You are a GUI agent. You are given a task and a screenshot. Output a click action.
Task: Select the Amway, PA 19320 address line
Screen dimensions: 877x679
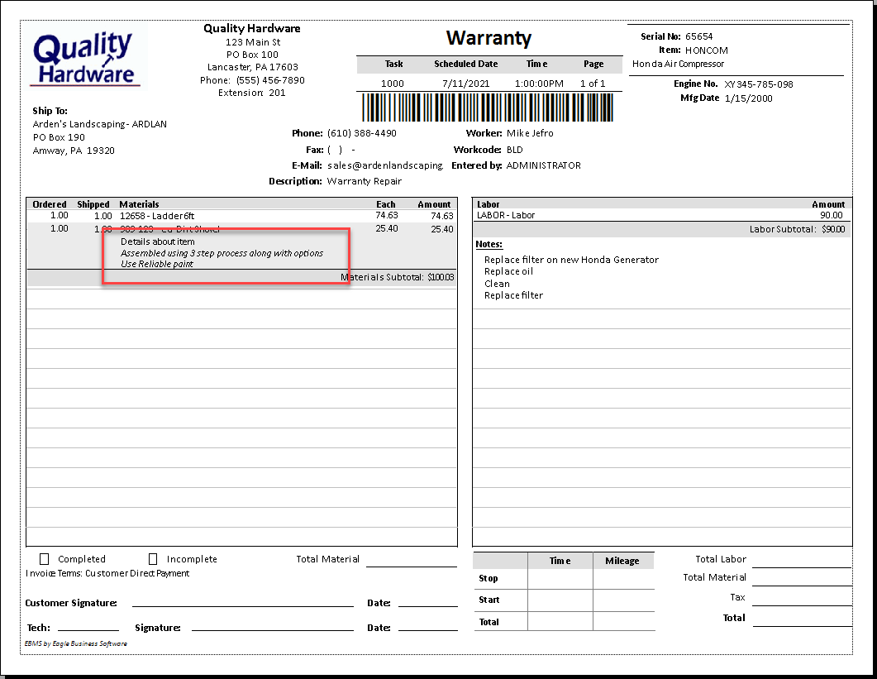74,151
